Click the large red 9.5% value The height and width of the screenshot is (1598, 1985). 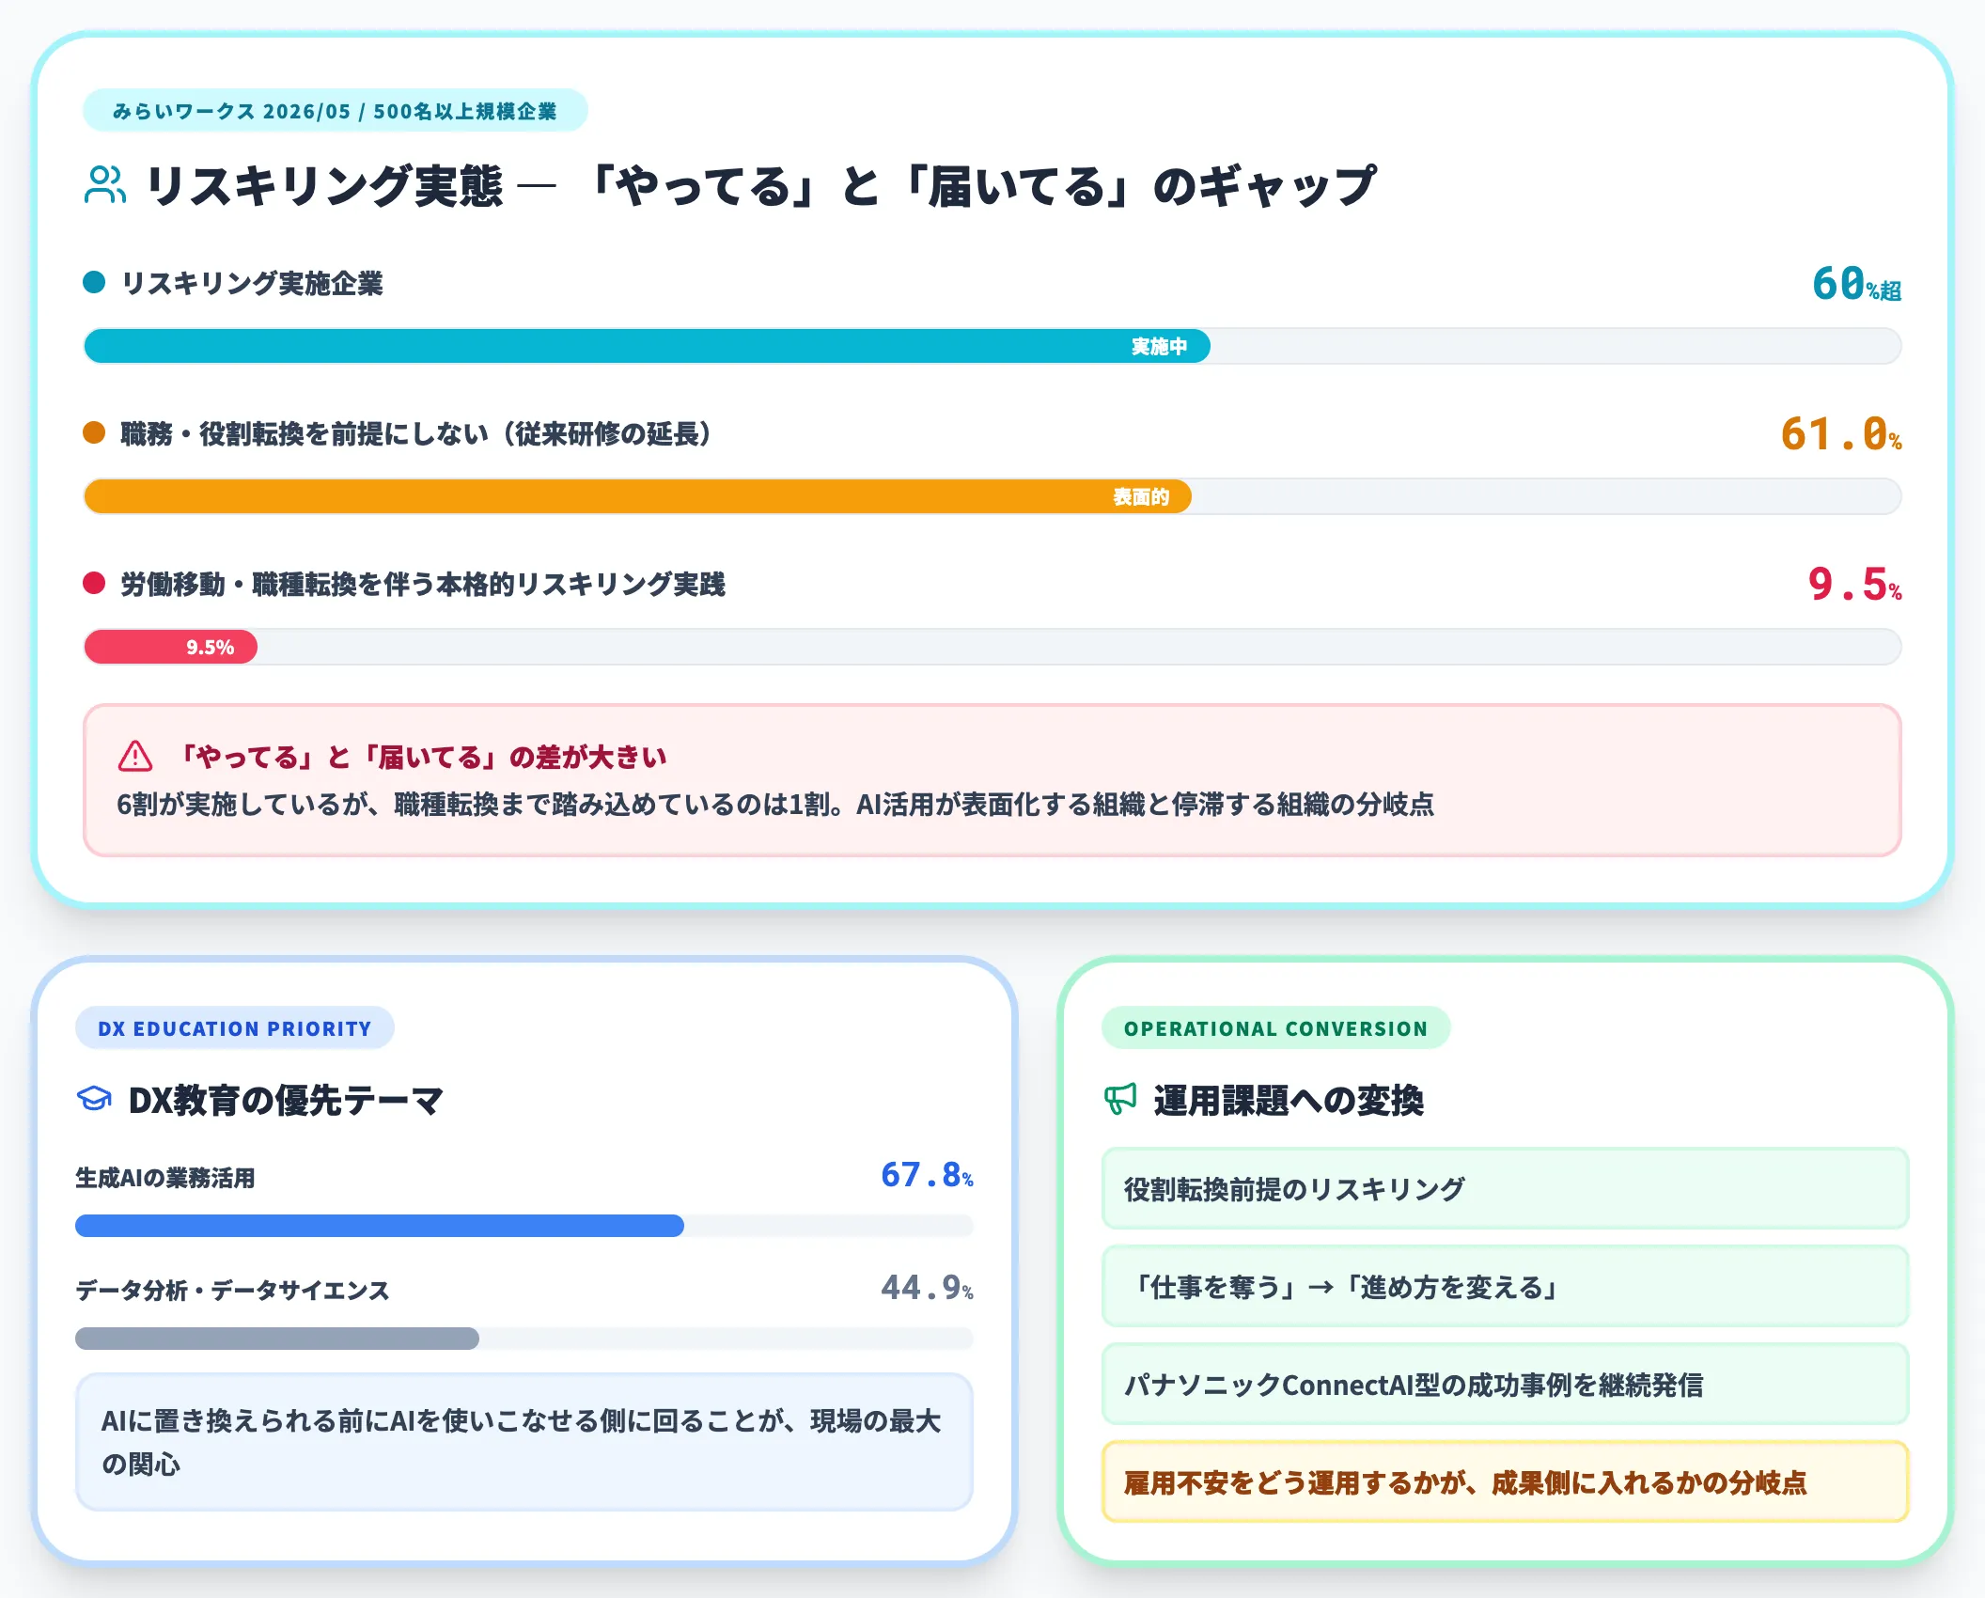[x=1854, y=585]
